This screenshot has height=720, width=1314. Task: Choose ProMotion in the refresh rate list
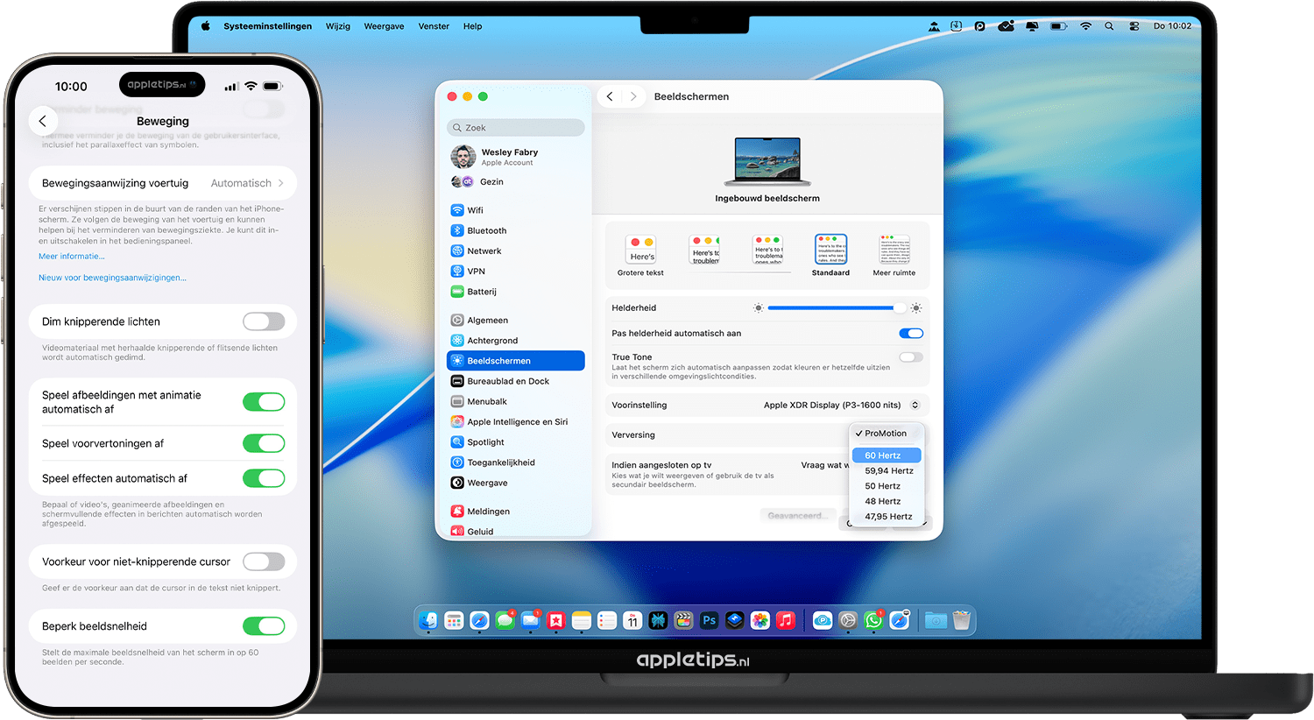click(x=886, y=434)
